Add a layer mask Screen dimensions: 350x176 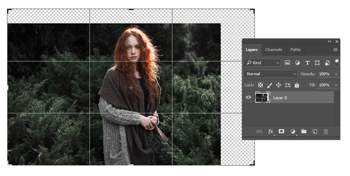(282, 131)
